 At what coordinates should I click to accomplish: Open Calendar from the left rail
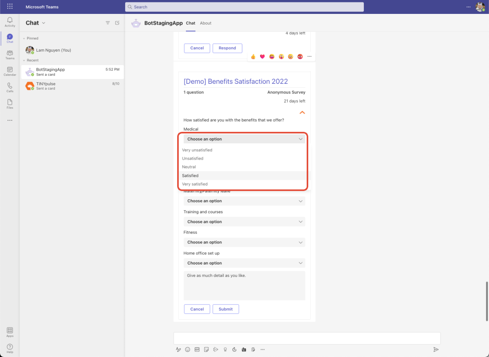tap(10, 71)
